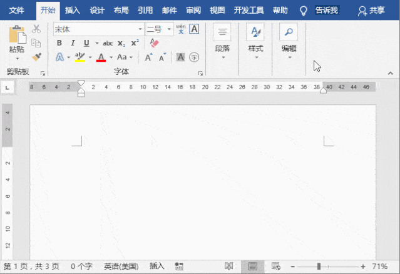This screenshot has height=274, width=400.
Task: Open the font size dropdown arrow
Action: pyautogui.click(x=169, y=29)
